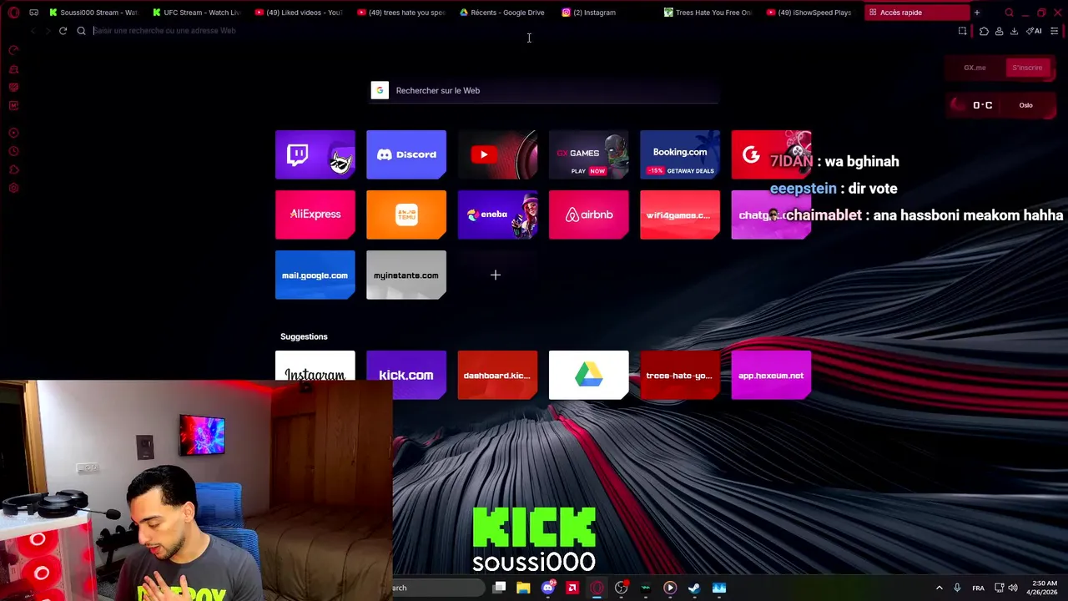
Task: Click the snapshot capture icon in toolbar
Action: 962,31
